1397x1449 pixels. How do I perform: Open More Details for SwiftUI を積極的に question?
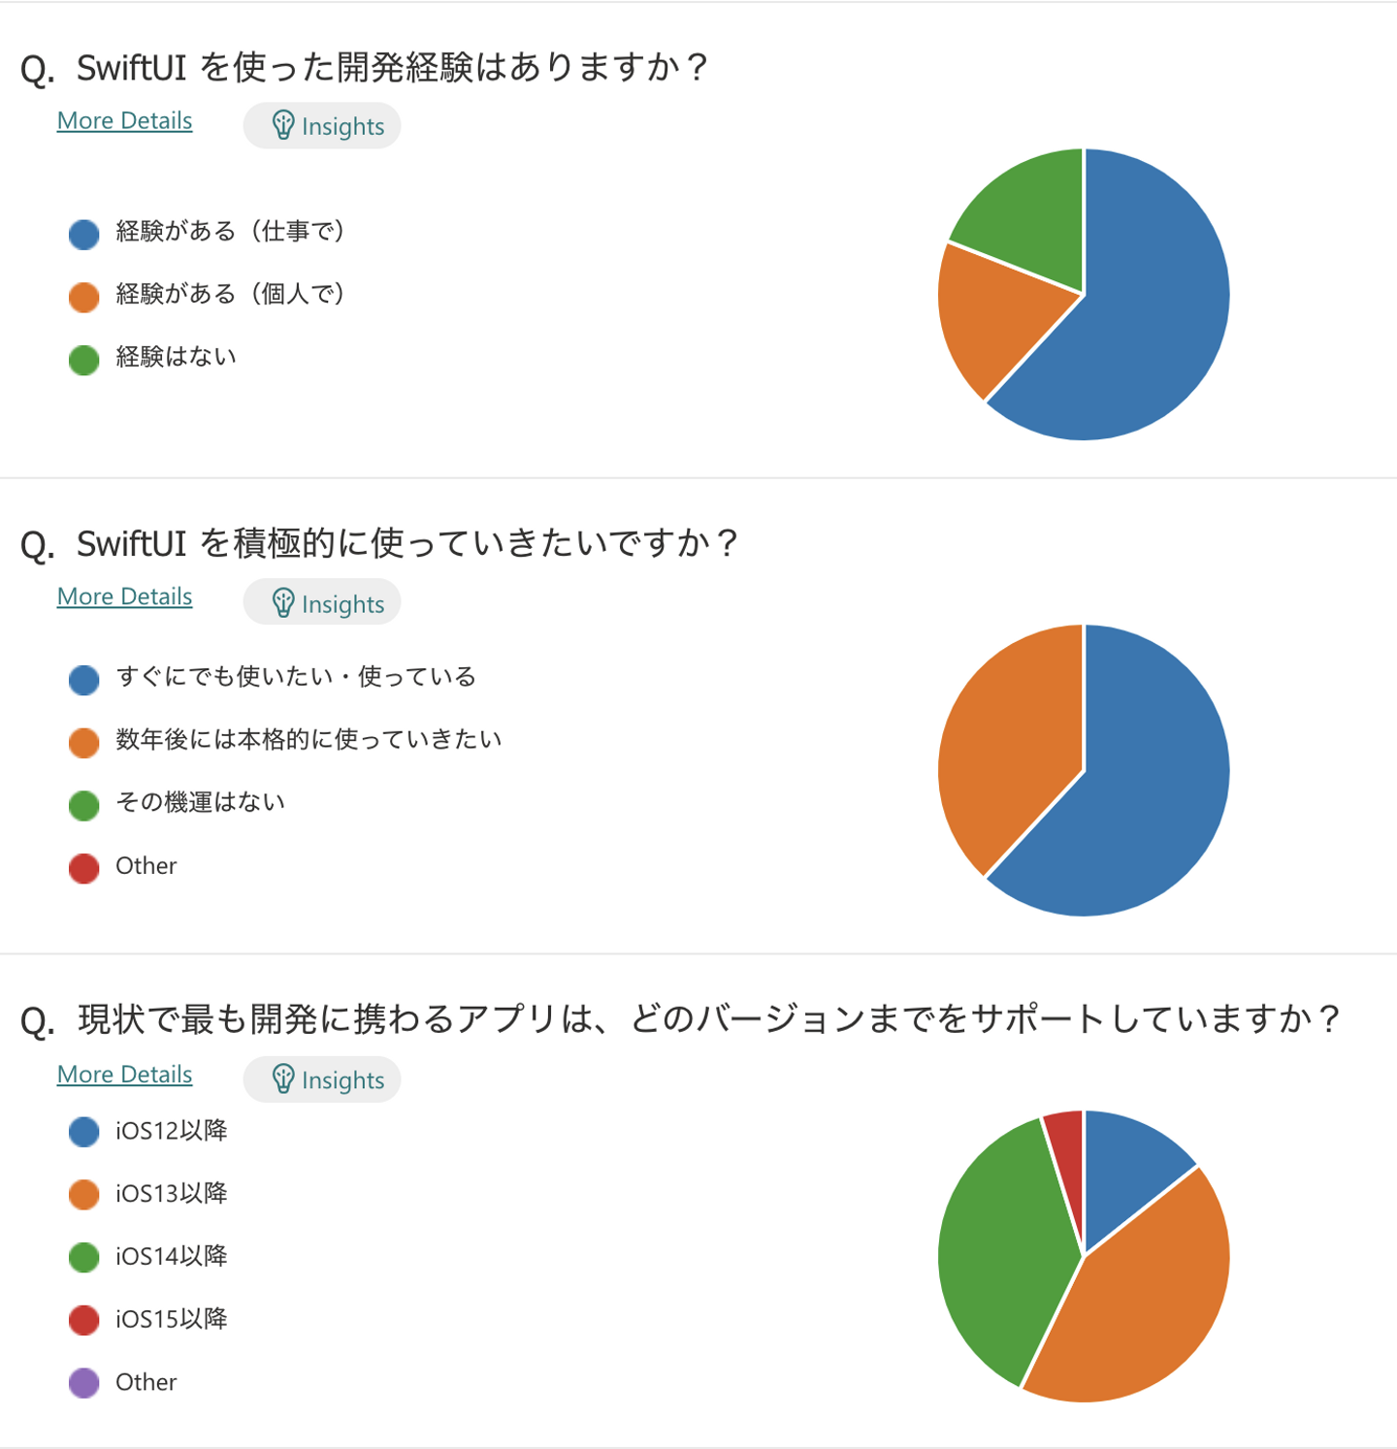(x=124, y=596)
